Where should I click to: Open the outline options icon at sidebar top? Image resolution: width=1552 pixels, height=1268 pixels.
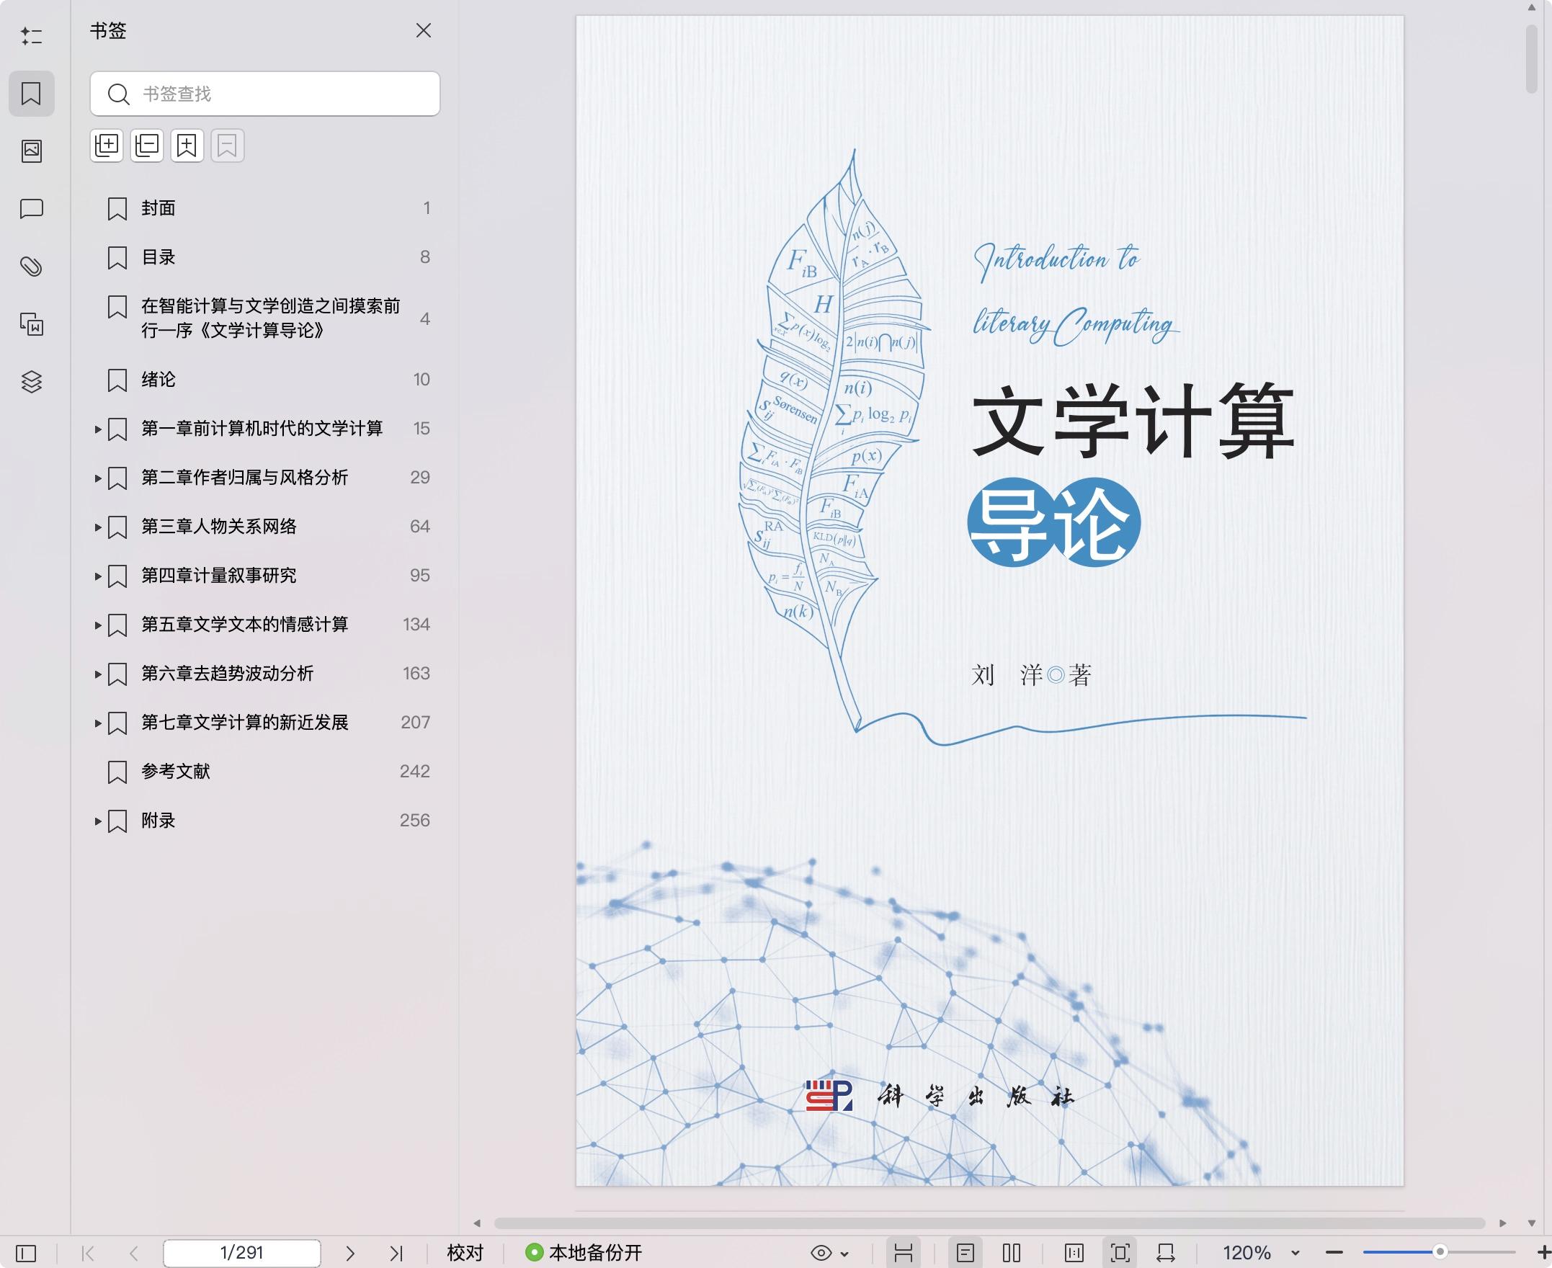[x=32, y=36]
